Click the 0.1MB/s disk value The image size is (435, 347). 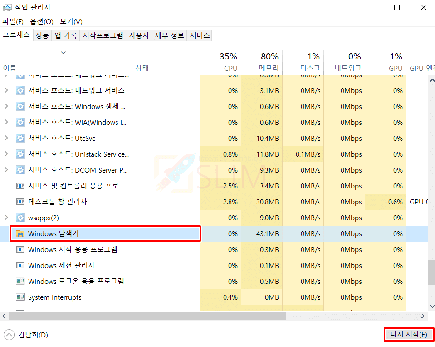308,154
